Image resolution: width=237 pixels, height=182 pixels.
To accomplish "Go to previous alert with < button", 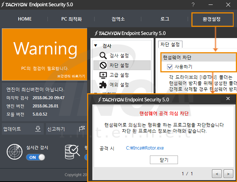I will click(x=217, y=173).
